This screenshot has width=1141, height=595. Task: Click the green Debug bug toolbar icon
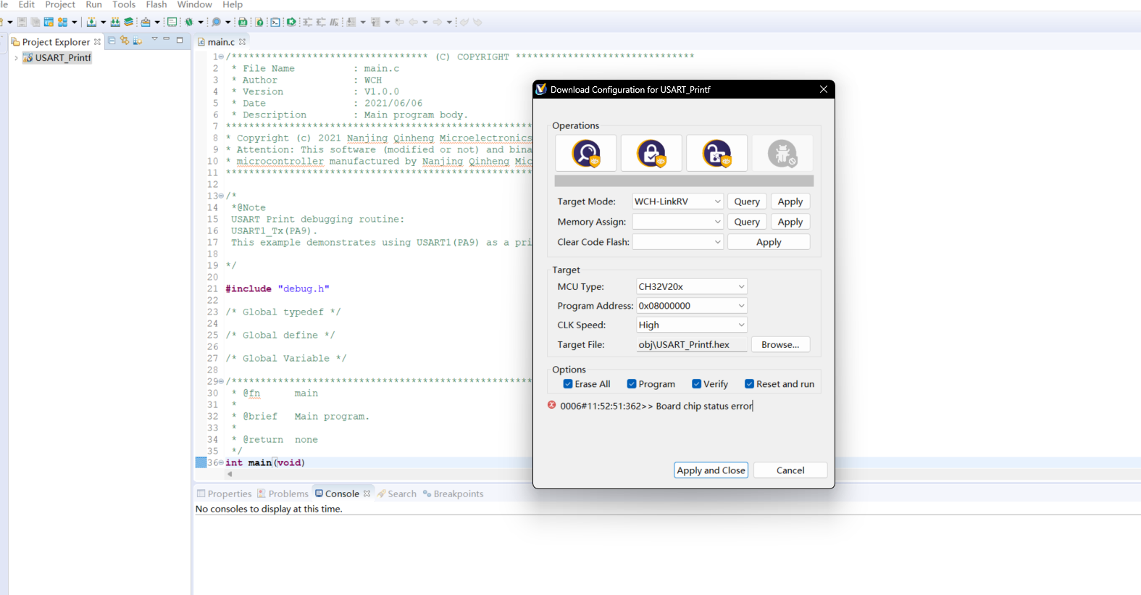click(189, 22)
